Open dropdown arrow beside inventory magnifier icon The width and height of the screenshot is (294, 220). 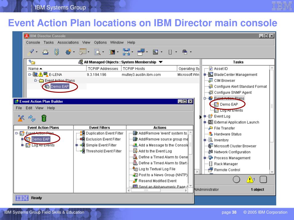click(103, 52)
